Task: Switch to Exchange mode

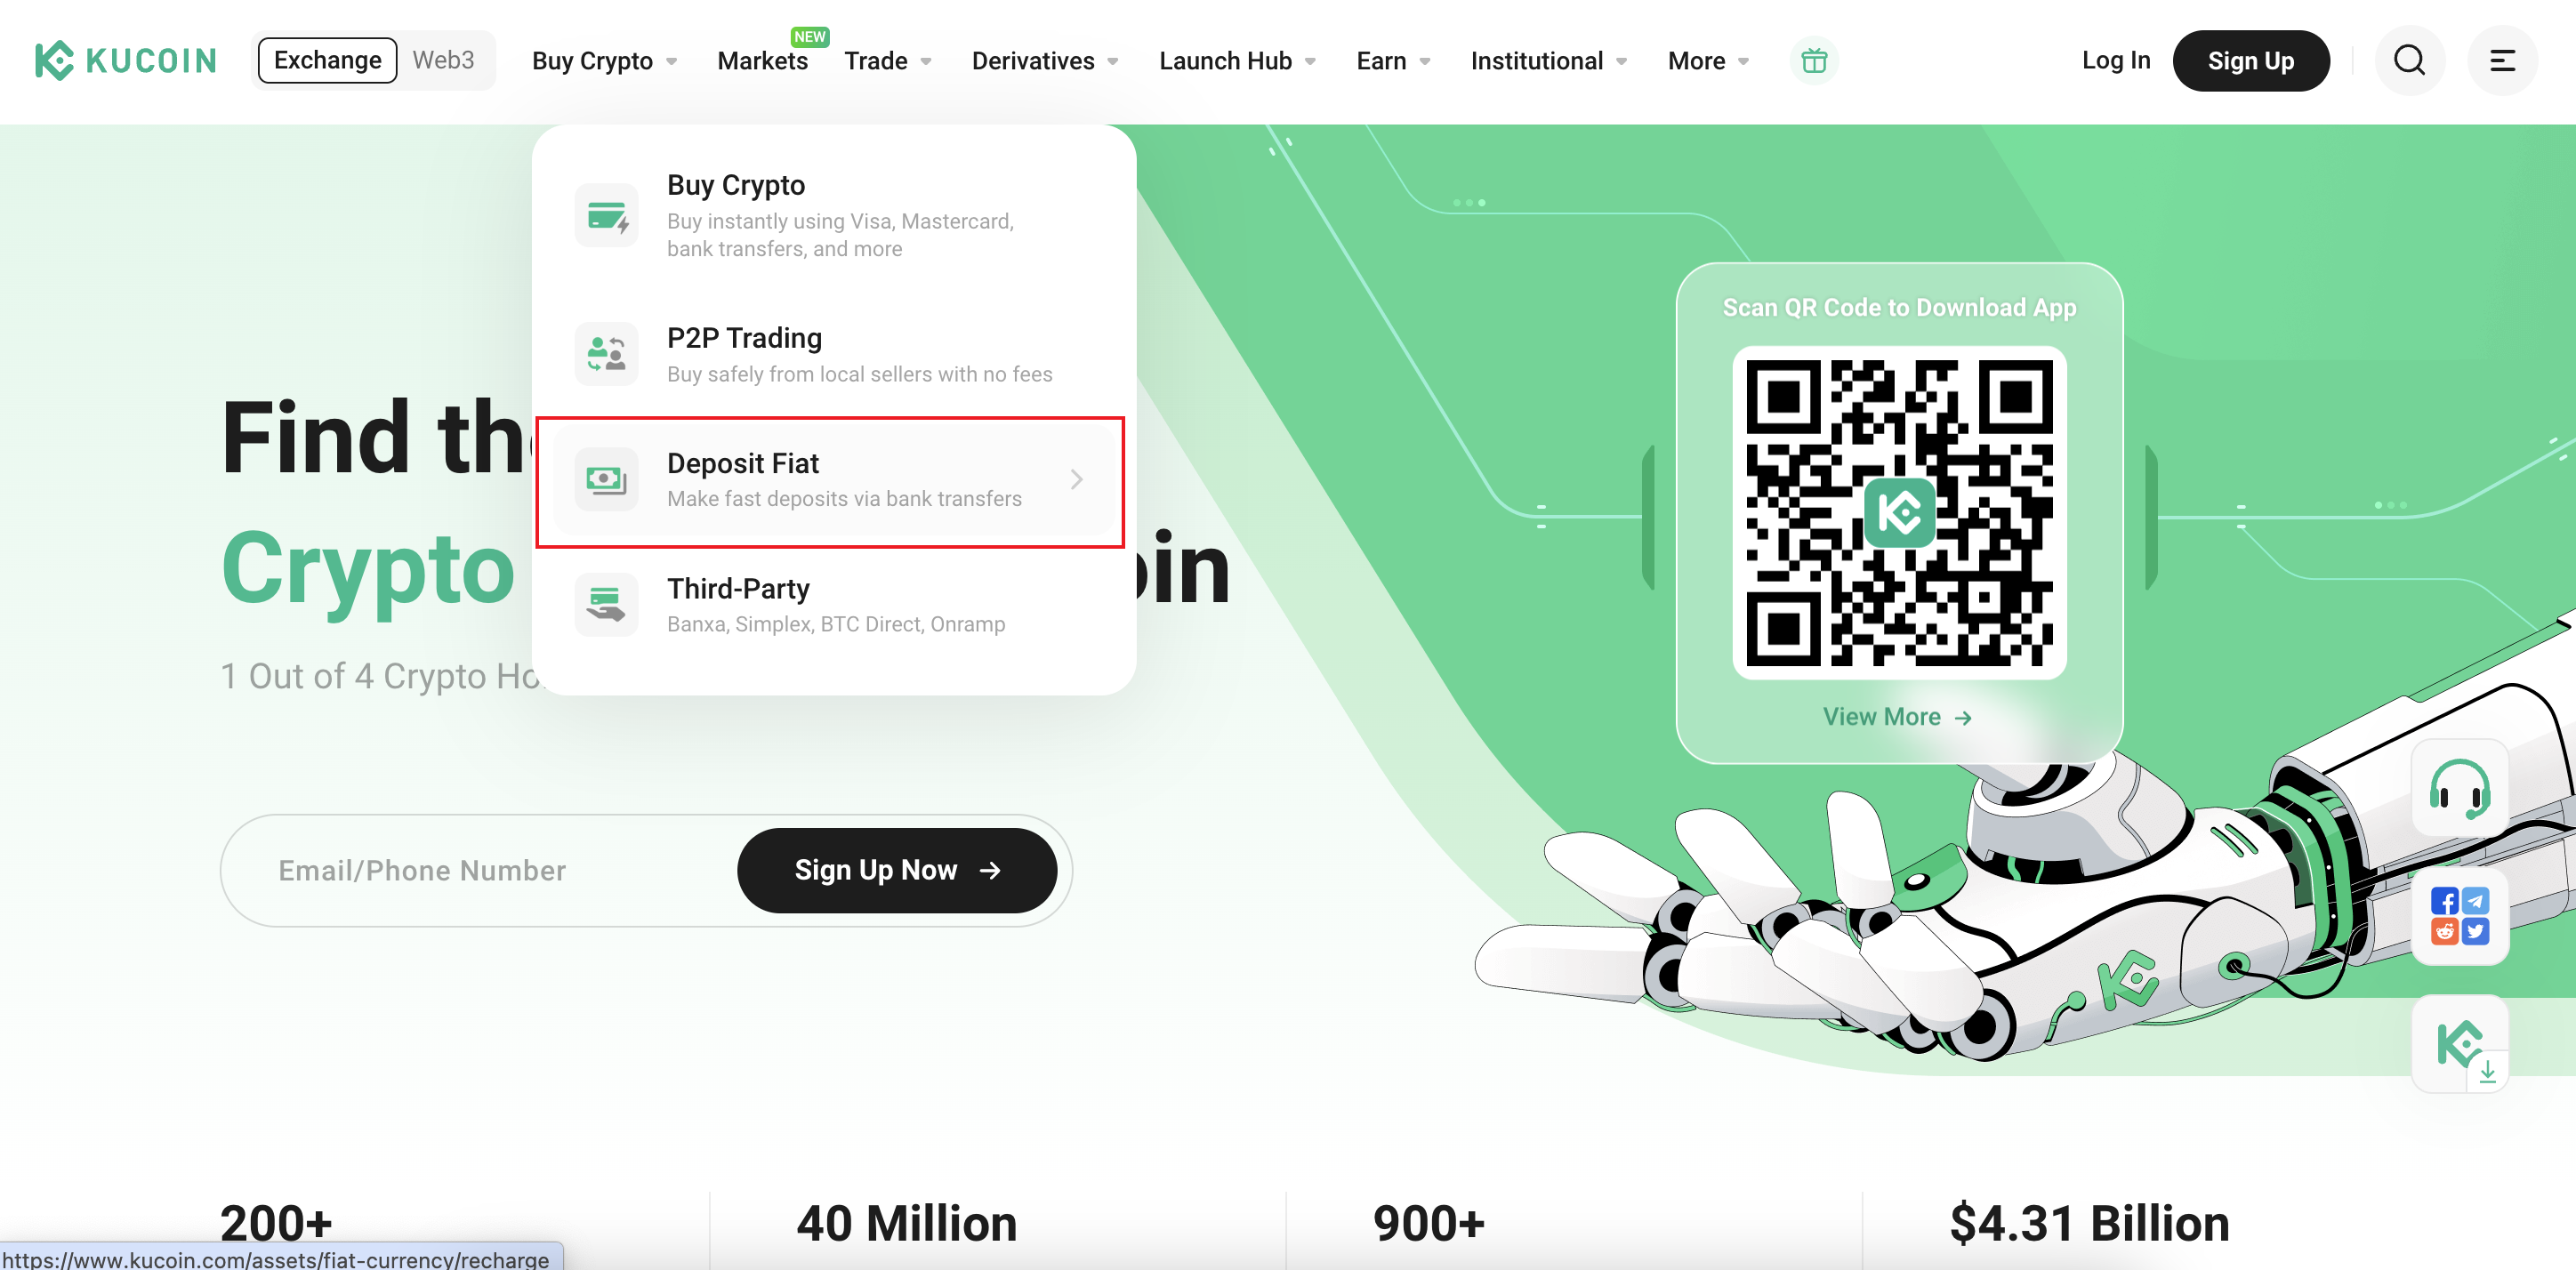Action: pyautogui.click(x=327, y=60)
